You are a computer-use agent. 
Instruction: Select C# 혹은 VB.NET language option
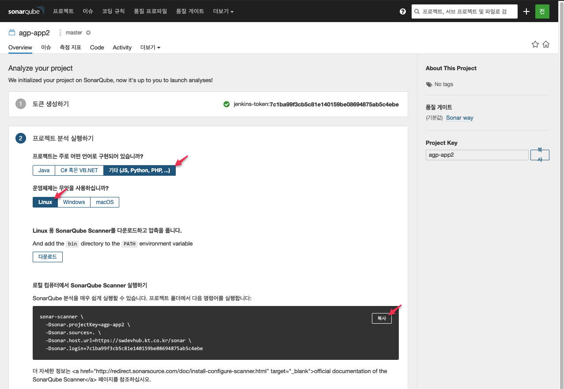pyautogui.click(x=79, y=170)
